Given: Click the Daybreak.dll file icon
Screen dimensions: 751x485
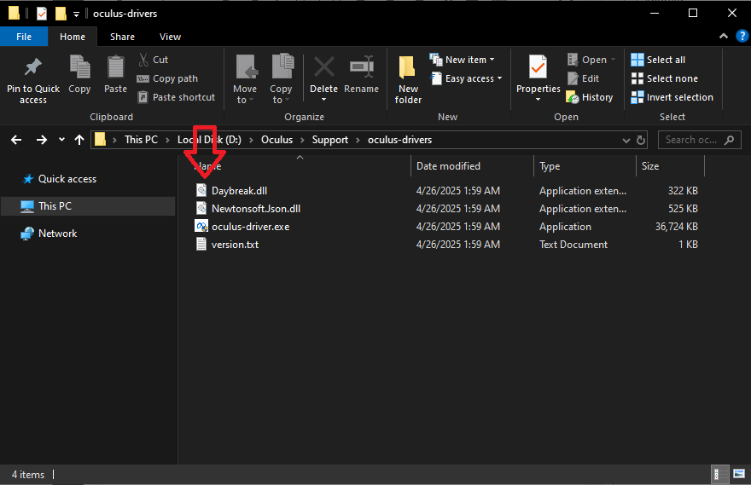Looking at the screenshot, I should tap(201, 190).
